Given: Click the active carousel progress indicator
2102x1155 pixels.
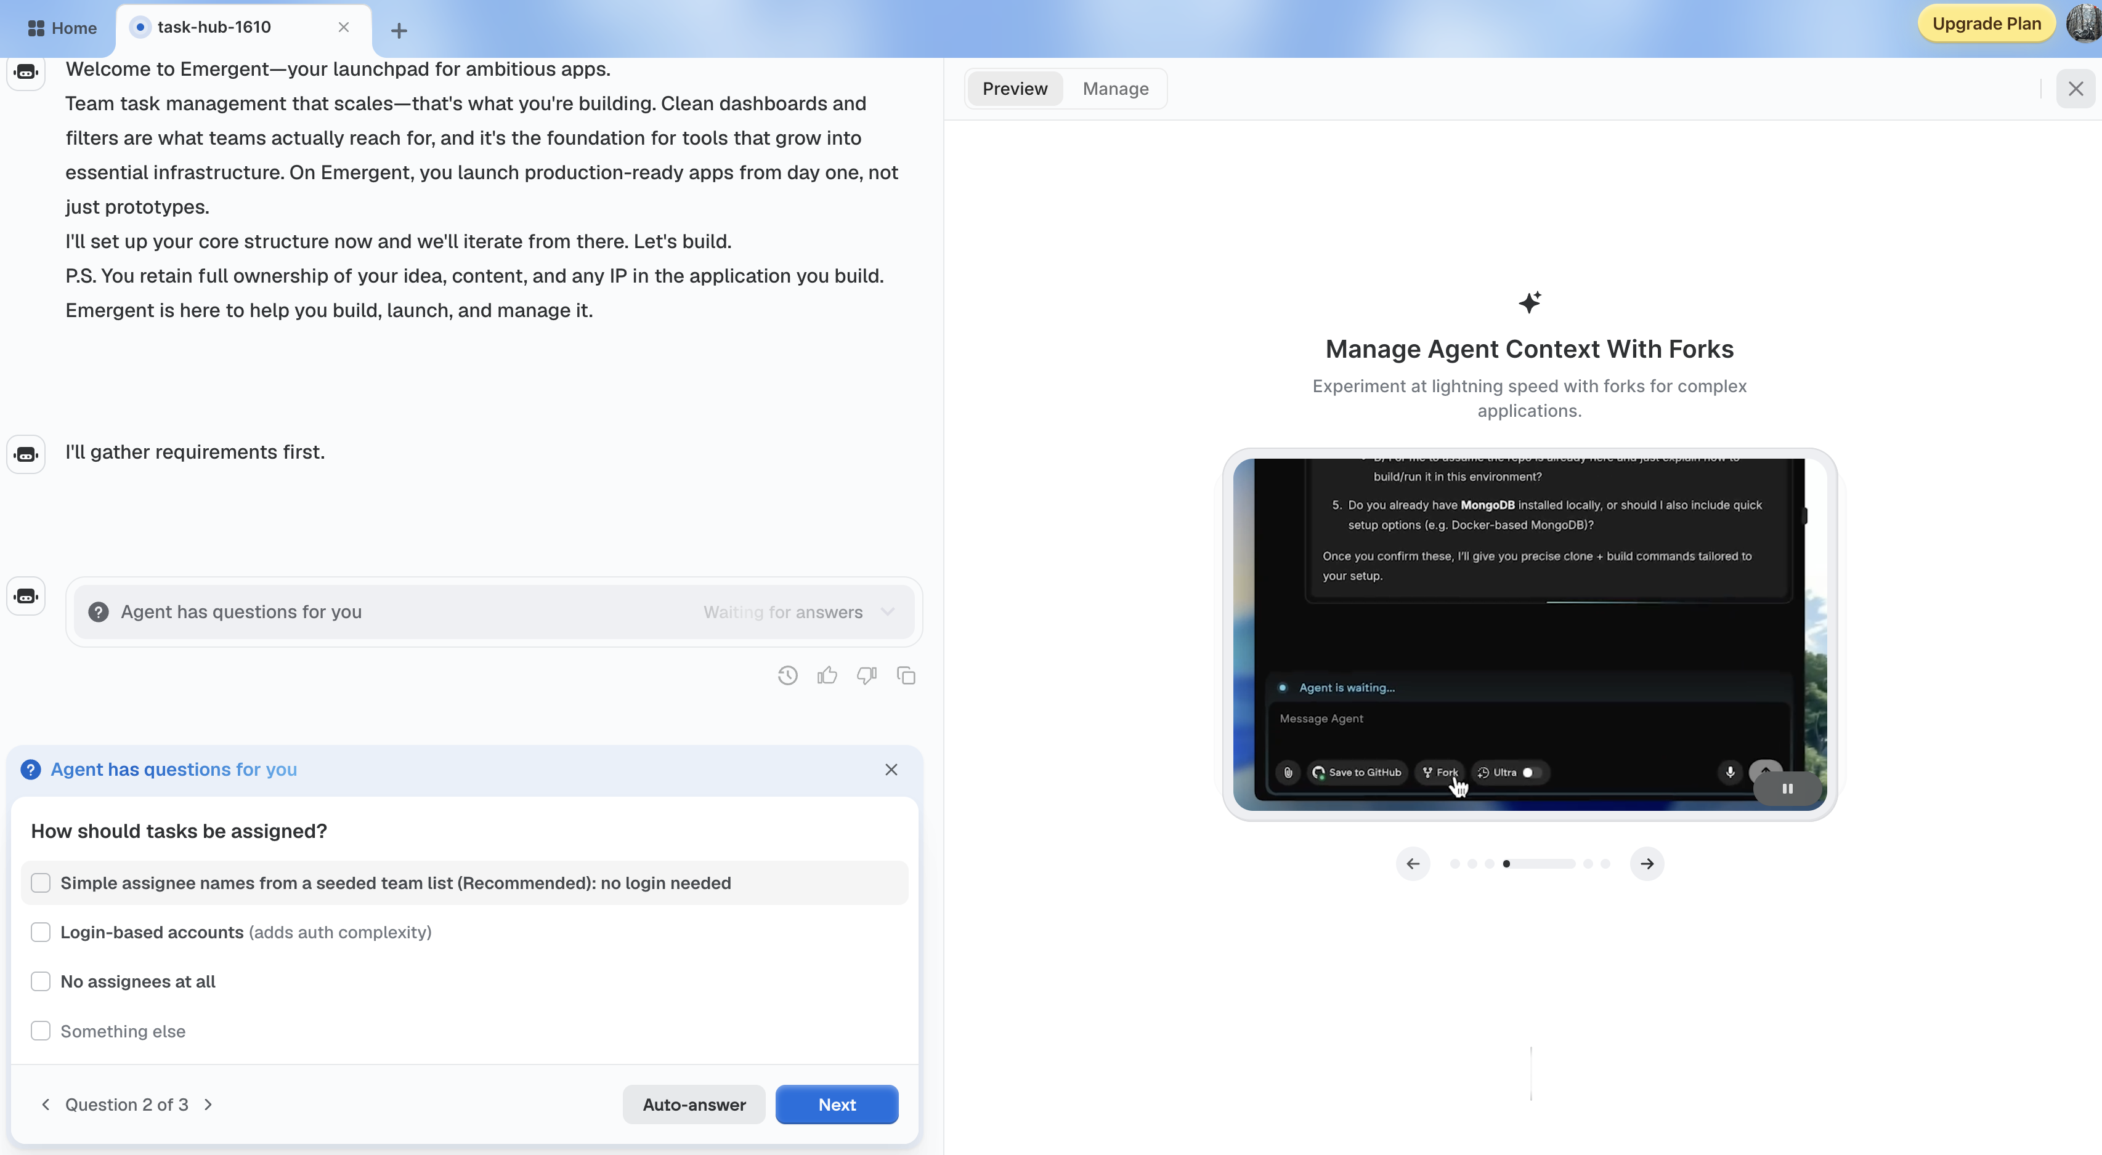Looking at the screenshot, I should pos(1539,863).
